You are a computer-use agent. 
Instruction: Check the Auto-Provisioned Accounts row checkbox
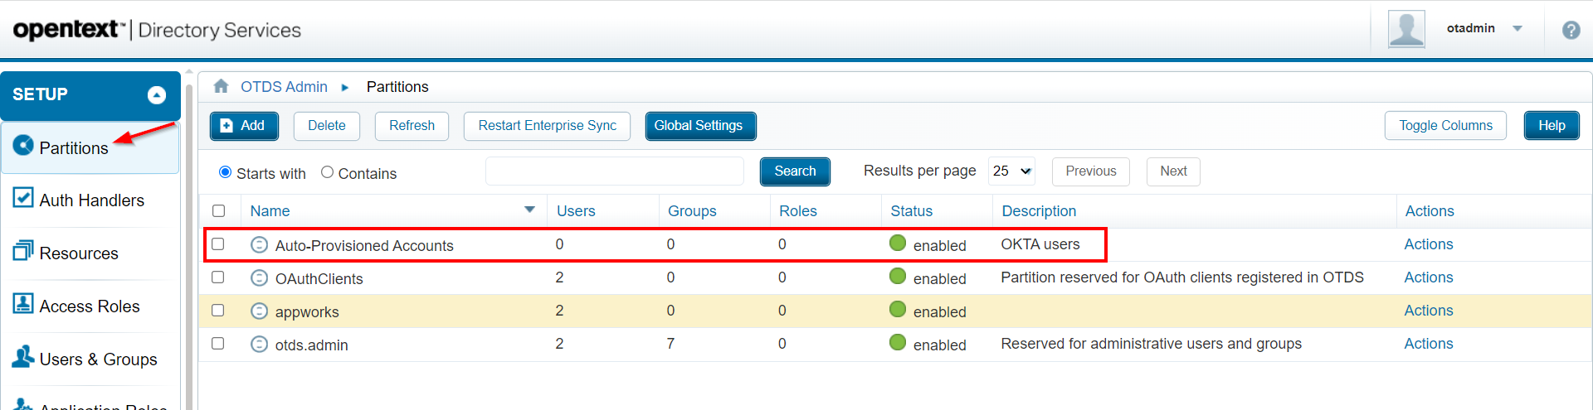point(218,244)
